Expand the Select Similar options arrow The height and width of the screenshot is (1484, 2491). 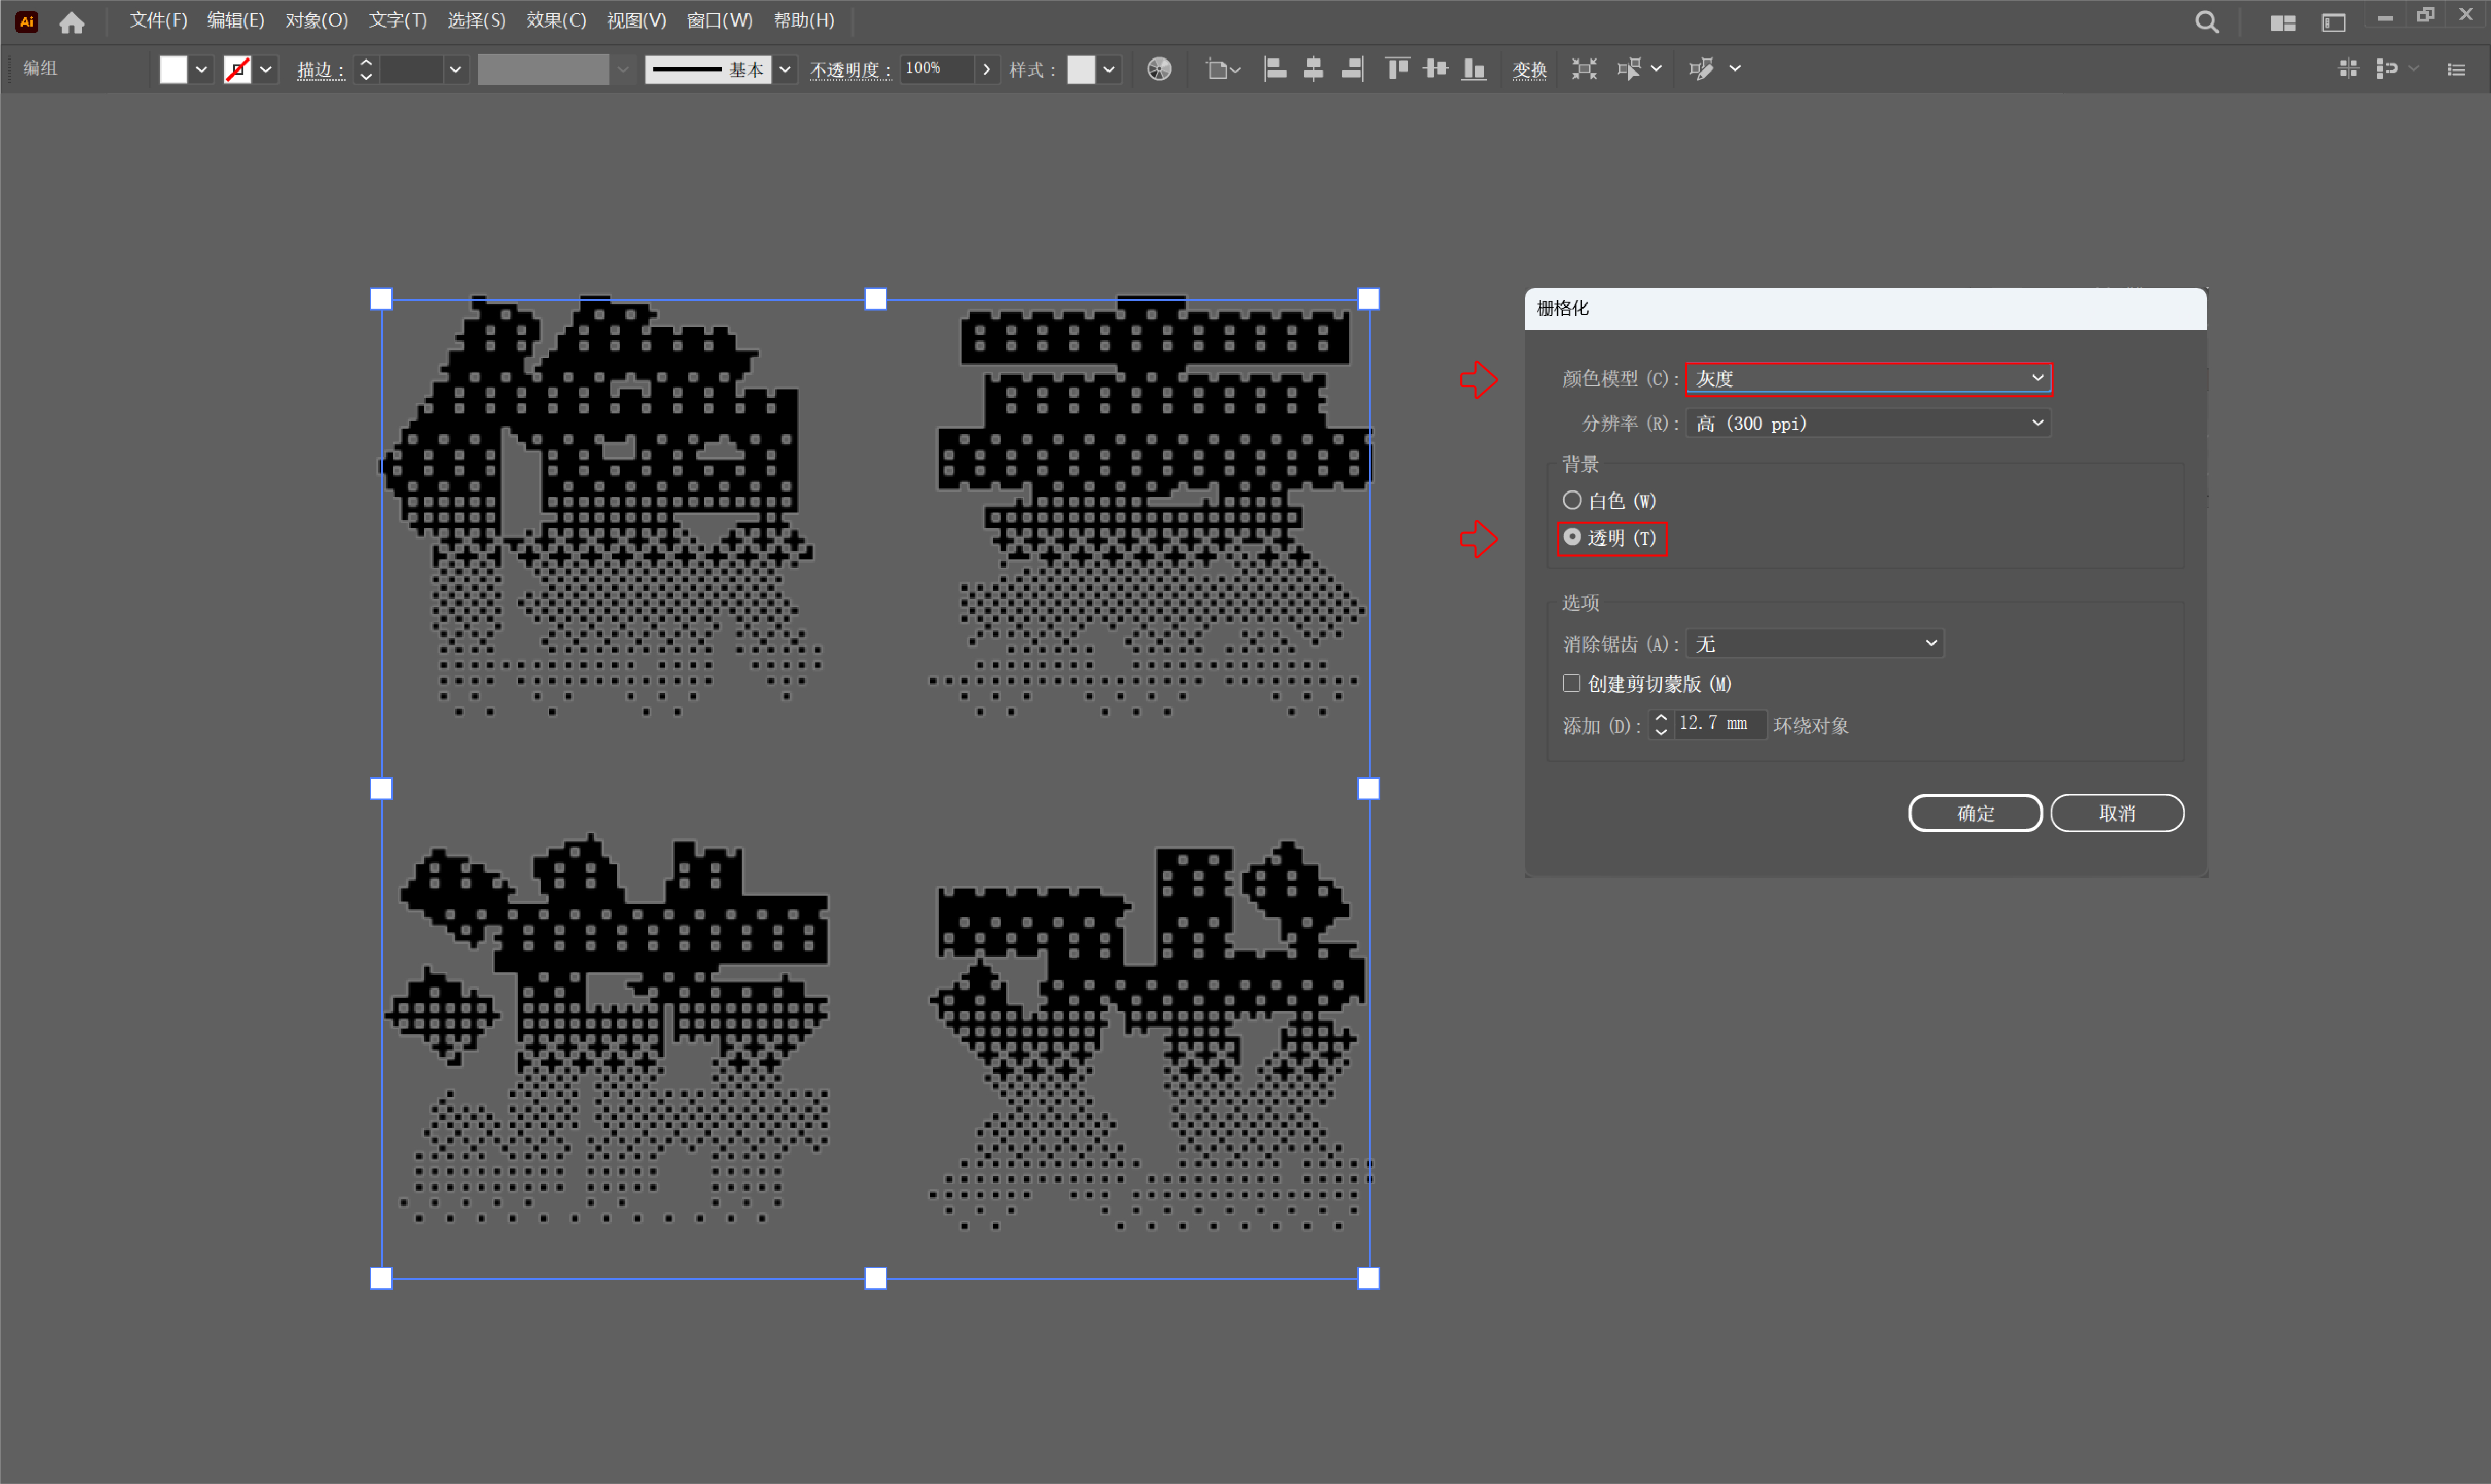[x=1657, y=69]
